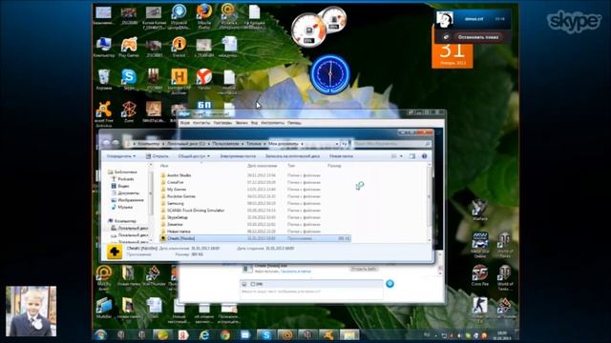Select Изображения in the navigation pane

coord(130,200)
